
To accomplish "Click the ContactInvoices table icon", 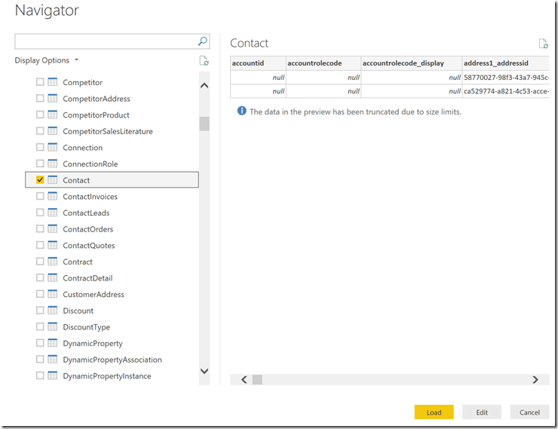I will pyautogui.click(x=53, y=197).
